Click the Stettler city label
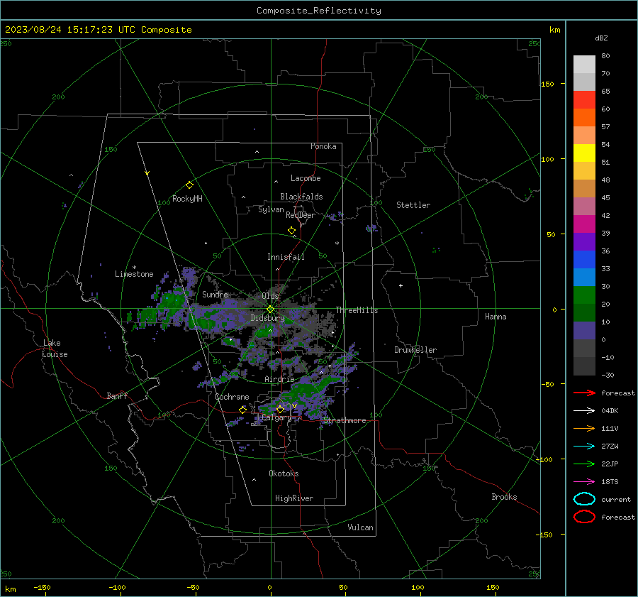The height and width of the screenshot is (597, 638). (413, 205)
